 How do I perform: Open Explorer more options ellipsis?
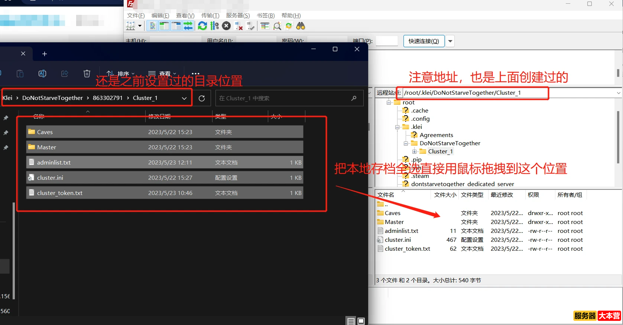[196, 74]
